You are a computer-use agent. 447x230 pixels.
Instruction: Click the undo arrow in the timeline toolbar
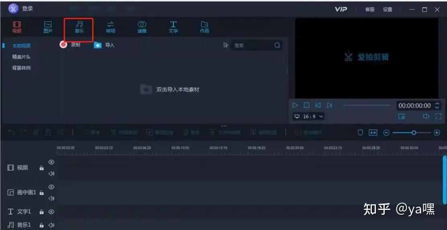click(11, 132)
